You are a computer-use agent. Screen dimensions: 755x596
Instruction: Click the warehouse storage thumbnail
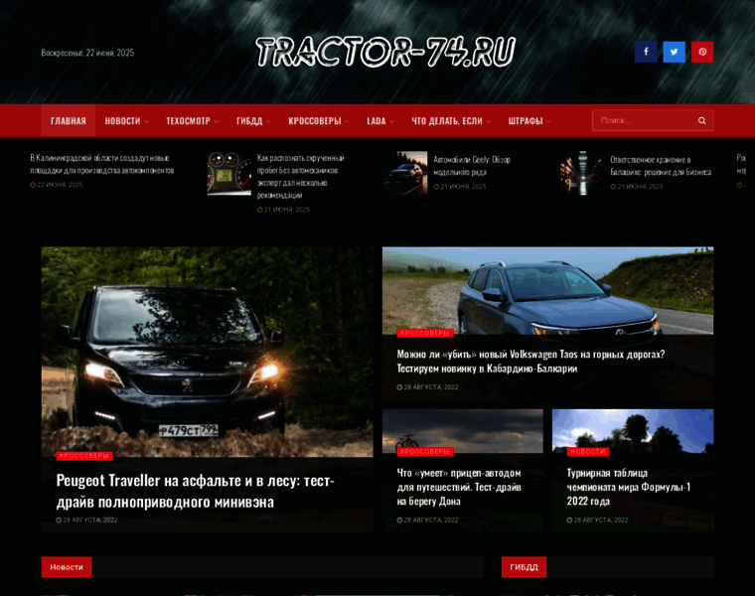[582, 173]
